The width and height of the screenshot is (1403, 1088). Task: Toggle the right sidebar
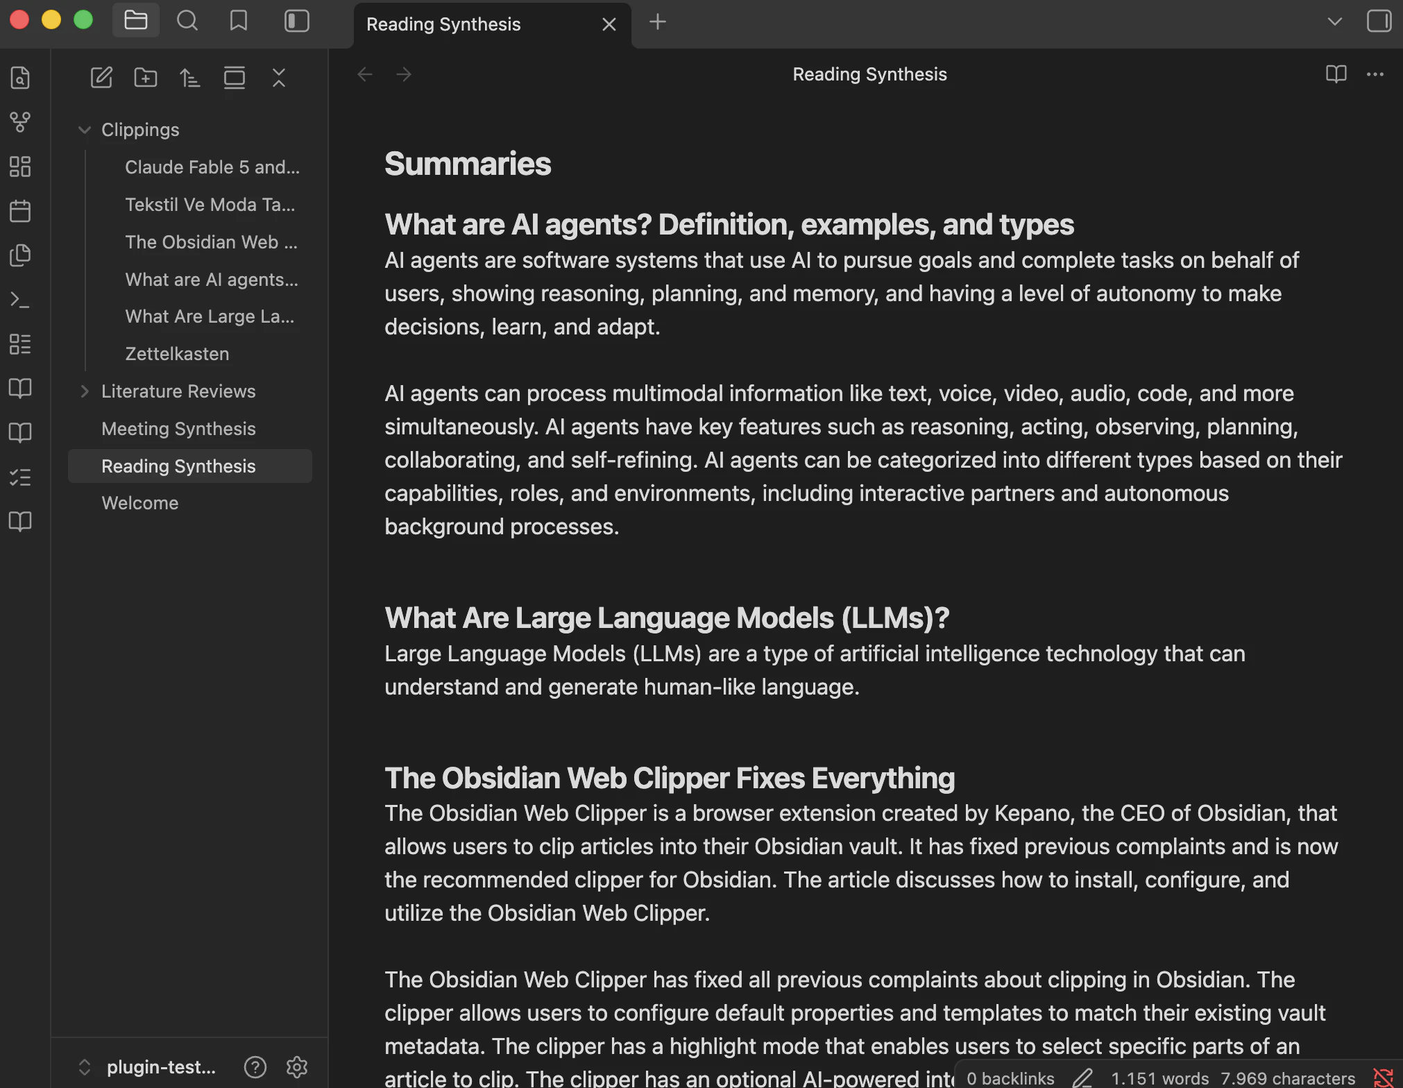[x=1379, y=21]
